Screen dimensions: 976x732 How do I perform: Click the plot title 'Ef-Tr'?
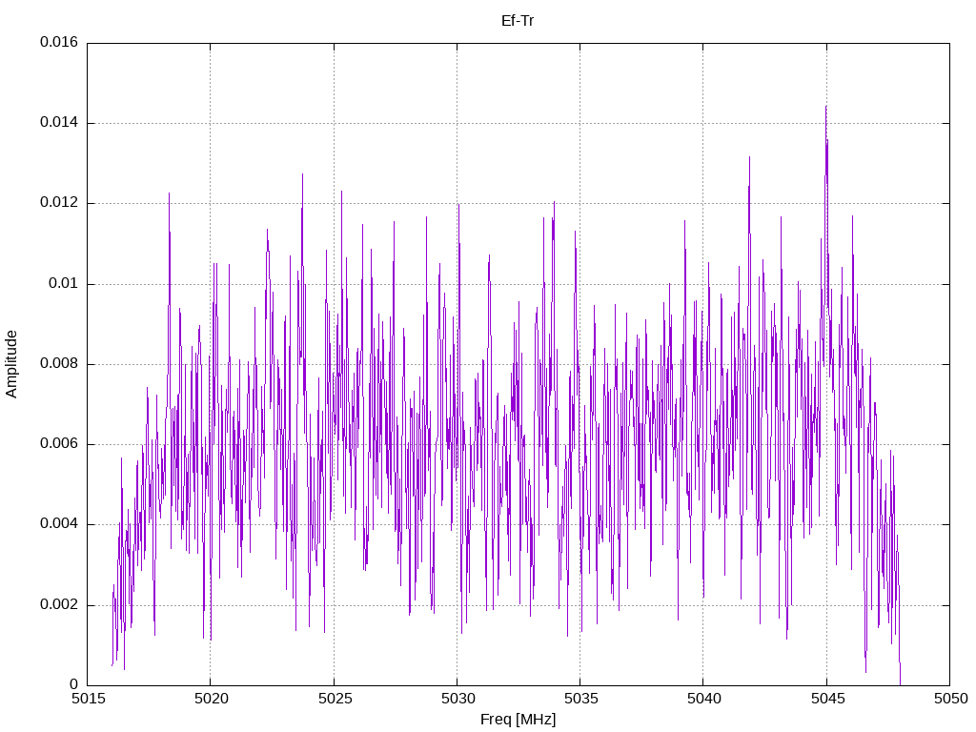(518, 21)
